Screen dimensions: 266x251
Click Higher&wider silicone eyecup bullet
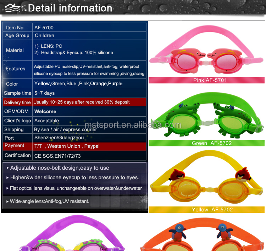click(x=73, y=177)
